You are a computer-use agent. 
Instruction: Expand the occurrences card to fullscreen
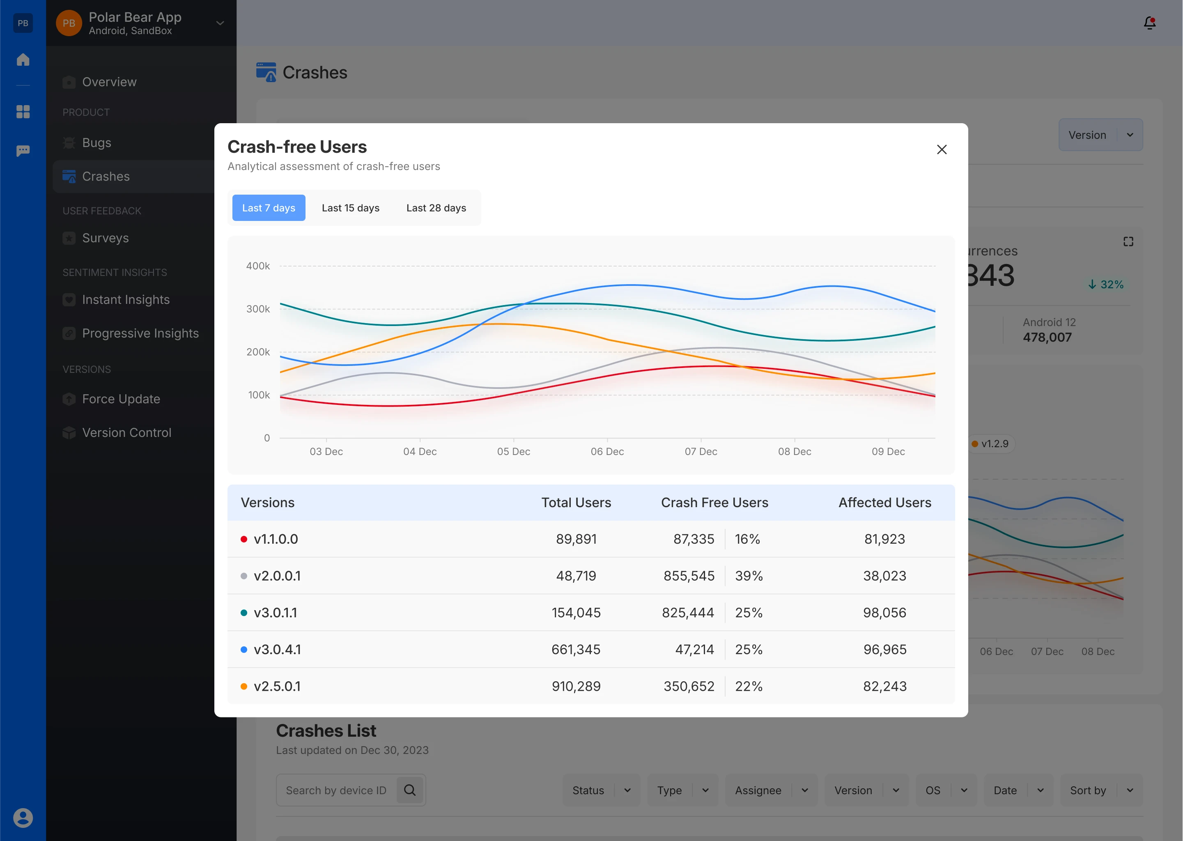coord(1129,242)
